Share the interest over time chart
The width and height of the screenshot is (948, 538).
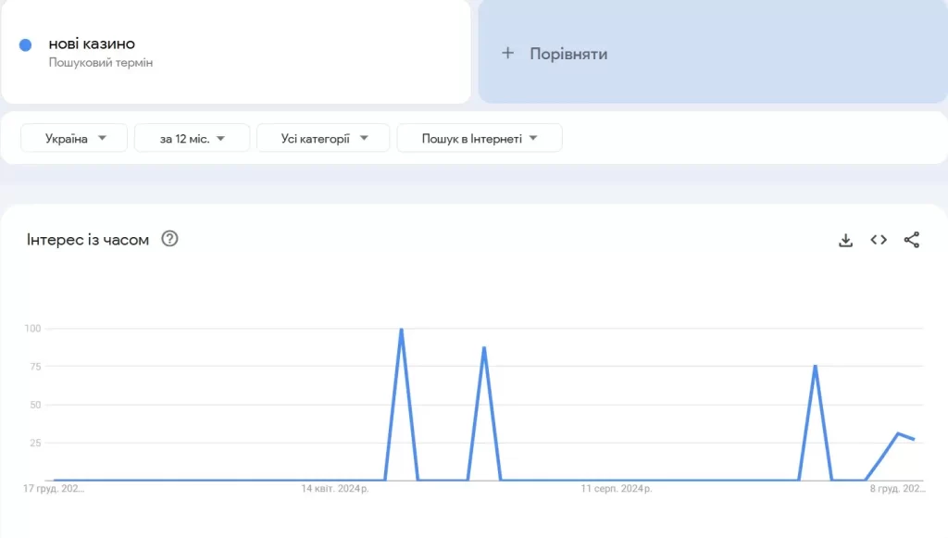(x=912, y=240)
